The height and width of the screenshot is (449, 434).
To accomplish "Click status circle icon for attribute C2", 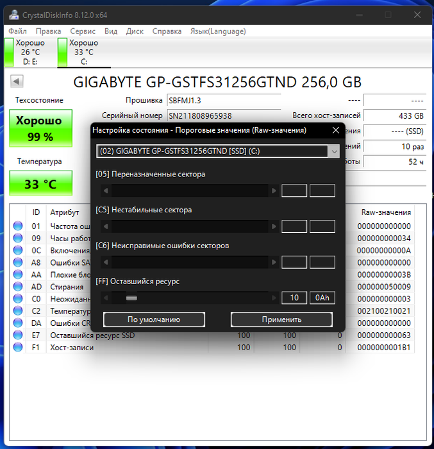I will [x=18, y=310].
